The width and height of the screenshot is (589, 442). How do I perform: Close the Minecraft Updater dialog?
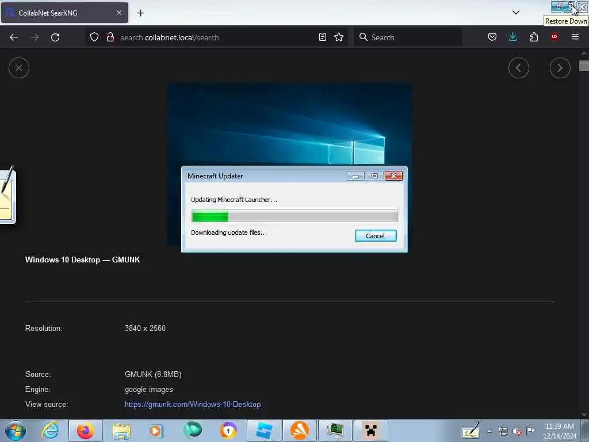[x=393, y=176]
